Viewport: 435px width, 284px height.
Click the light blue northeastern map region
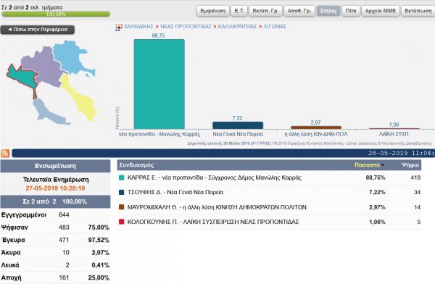point(71,57)
